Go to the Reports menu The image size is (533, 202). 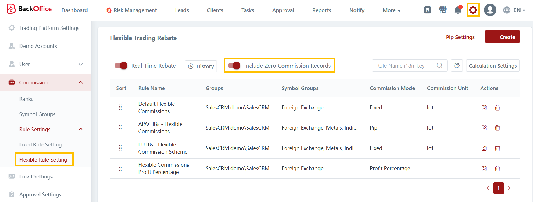[x=322, y=10]
